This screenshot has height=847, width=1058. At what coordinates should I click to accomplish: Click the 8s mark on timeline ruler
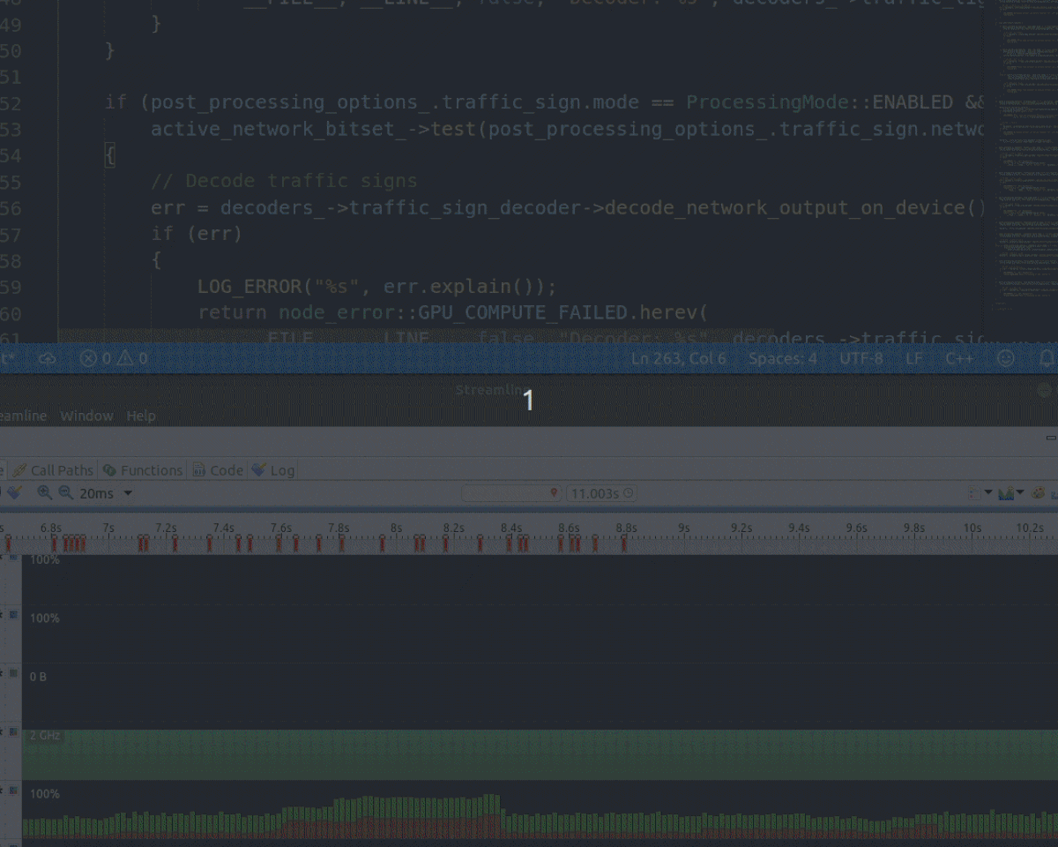397,528
